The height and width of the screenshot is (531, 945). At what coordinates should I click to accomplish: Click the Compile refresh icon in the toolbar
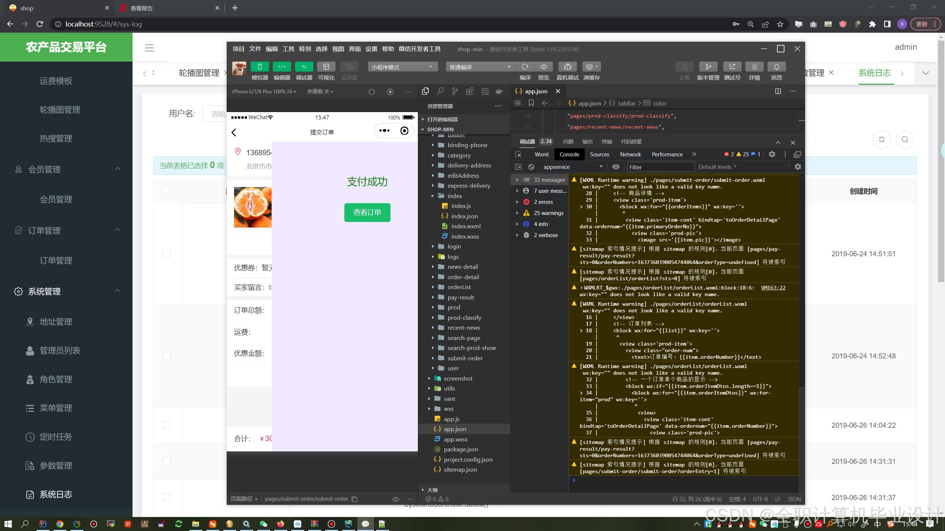525,67
